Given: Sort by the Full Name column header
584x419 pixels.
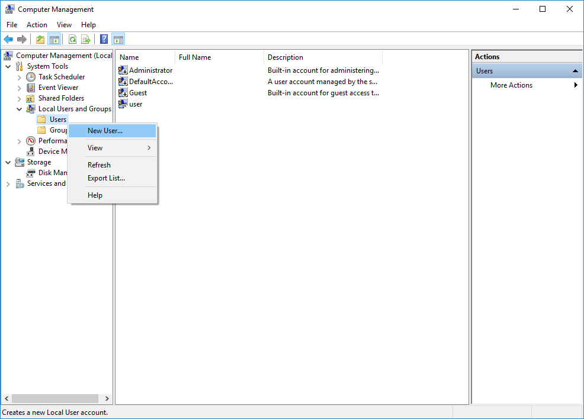Looking at the screenshot, I should pyautogui.click(x=219, y=57).
